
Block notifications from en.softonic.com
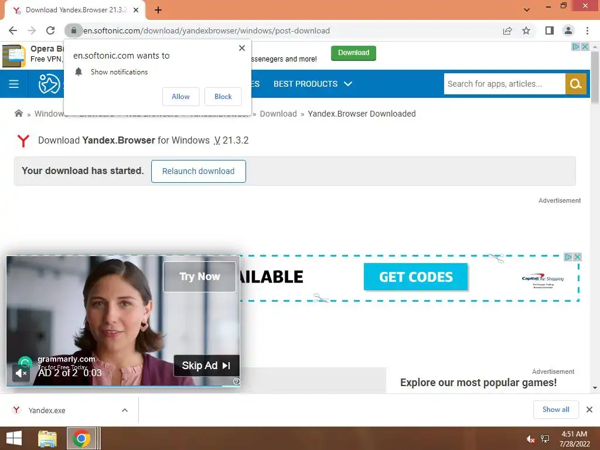(x=223, y=97)
